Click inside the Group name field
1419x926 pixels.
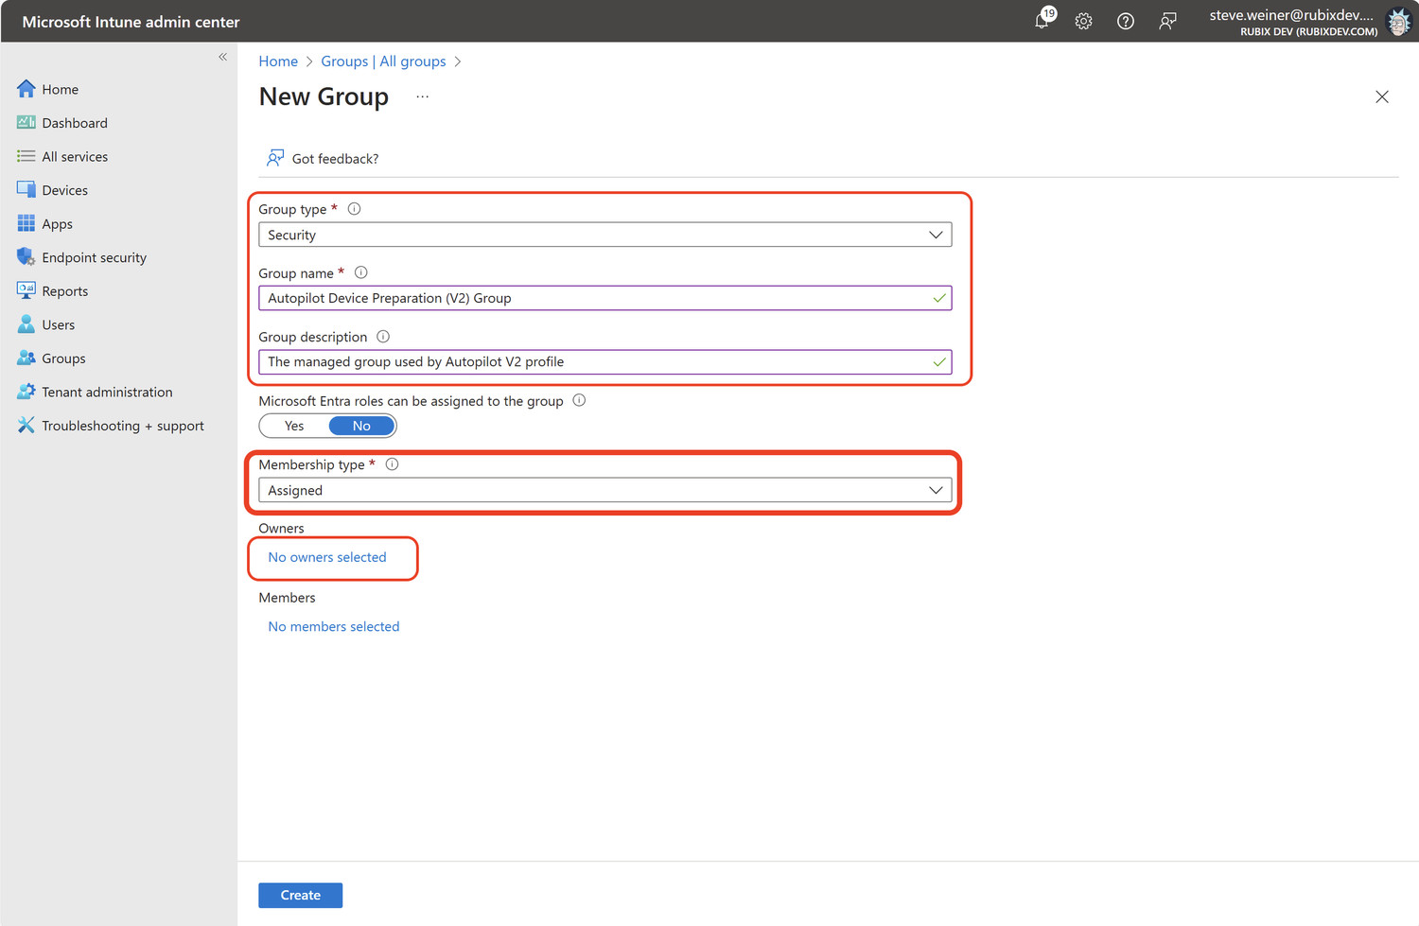[x=604, y=298]
